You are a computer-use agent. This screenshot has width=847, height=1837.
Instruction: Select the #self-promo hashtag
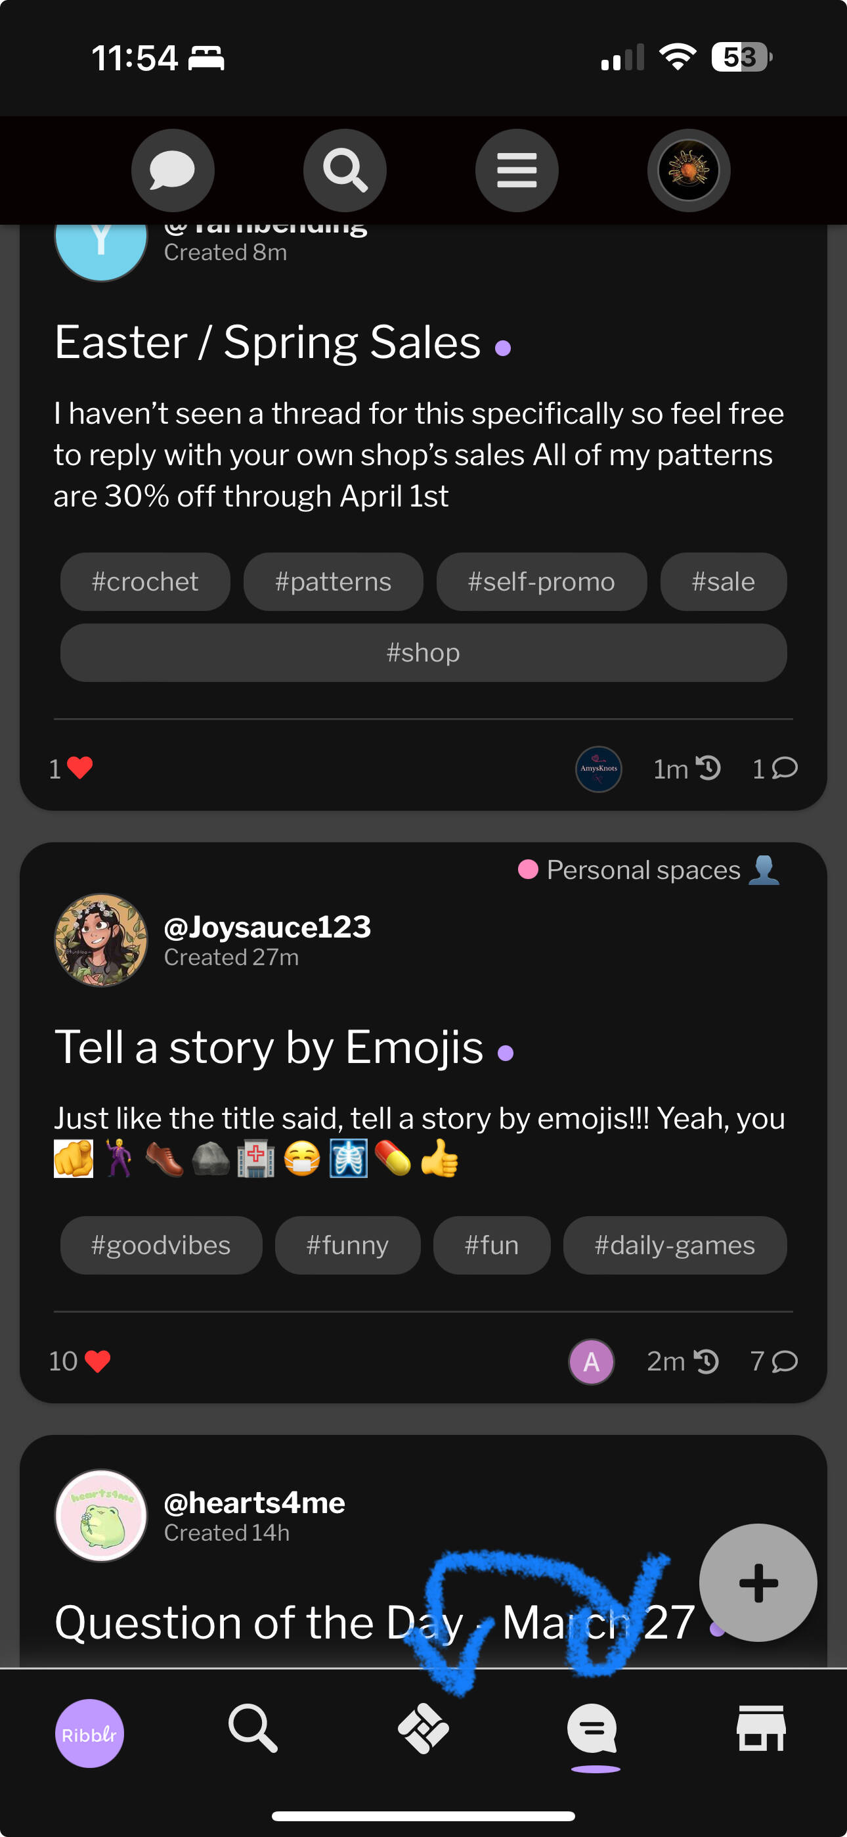(541, 582)
